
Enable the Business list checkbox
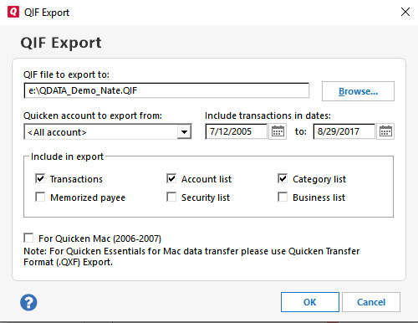coord(283,197)
